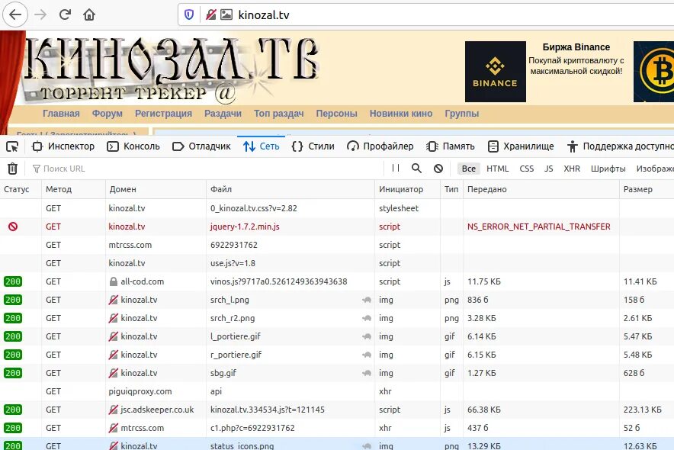
Task: Click the Поиск URL filter field
Action: point(207,169)
